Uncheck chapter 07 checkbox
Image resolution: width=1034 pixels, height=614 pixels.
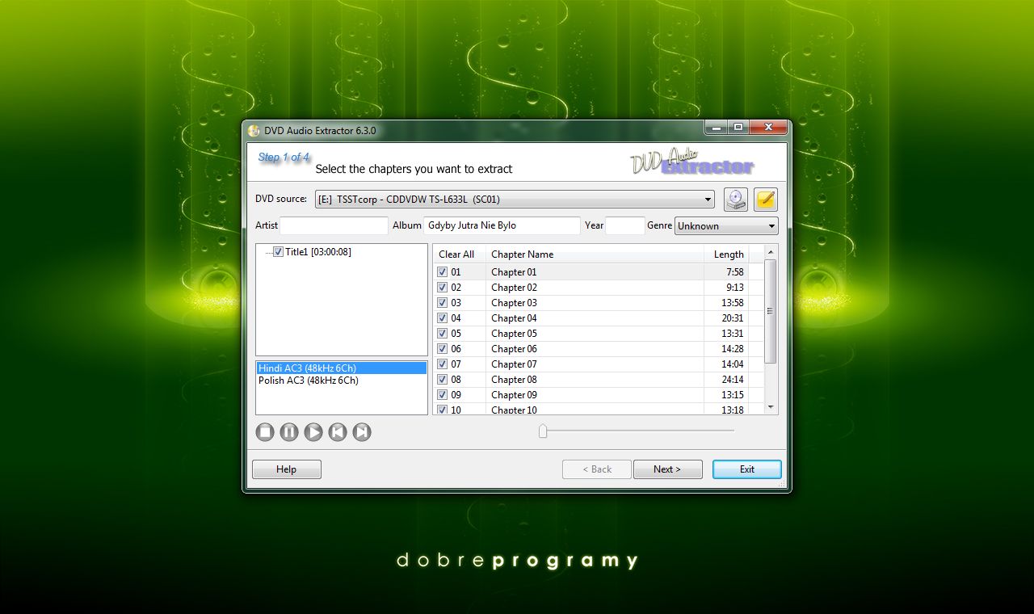point(442,364)
